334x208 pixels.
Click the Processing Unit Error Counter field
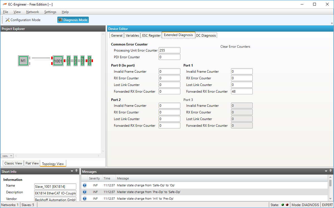[169, 50]
